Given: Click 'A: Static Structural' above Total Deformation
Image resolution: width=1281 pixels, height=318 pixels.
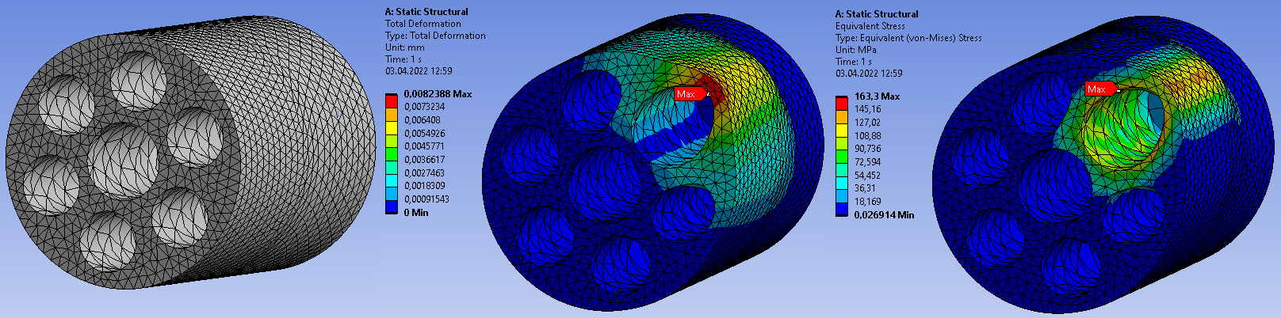Looking at the screenshot, I should [x=426, y=12].
